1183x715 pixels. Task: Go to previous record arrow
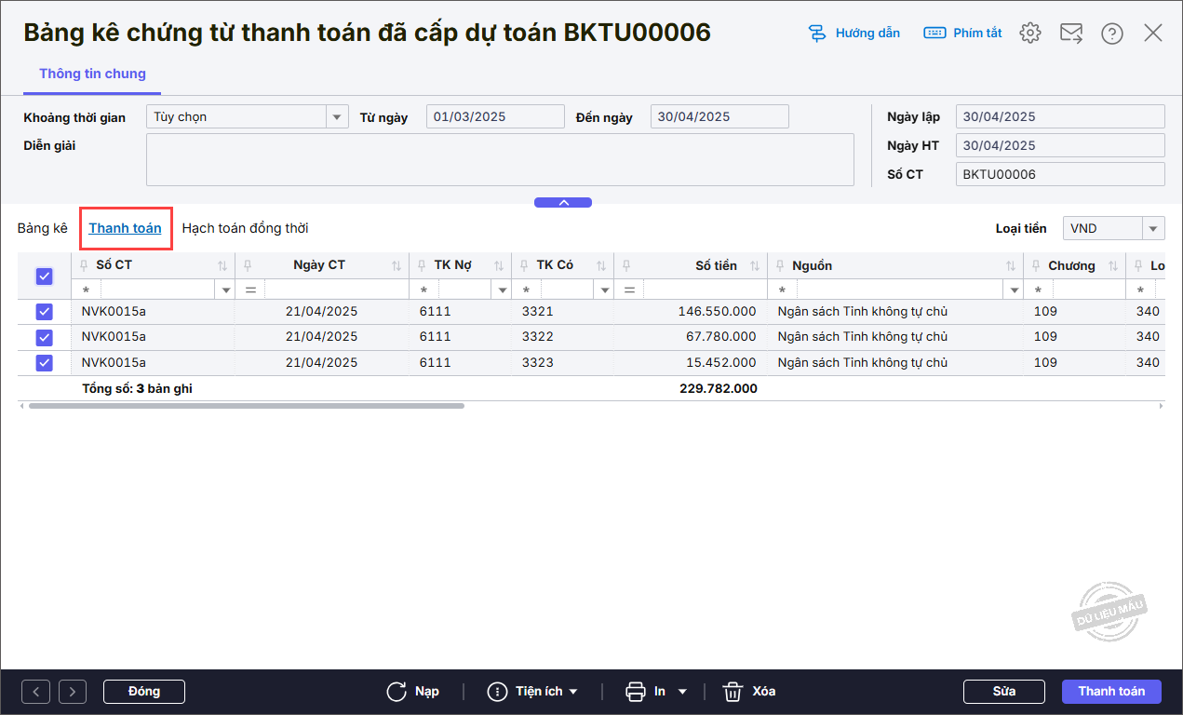[x=35, y=692]
